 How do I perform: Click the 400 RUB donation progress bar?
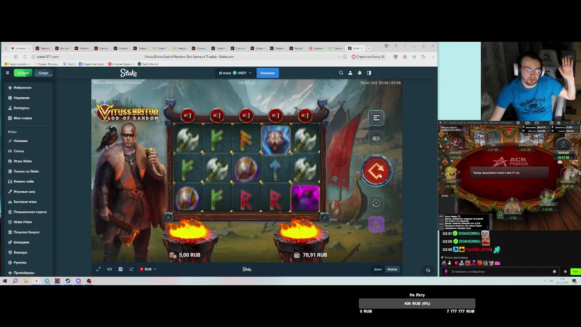[417, 303]
